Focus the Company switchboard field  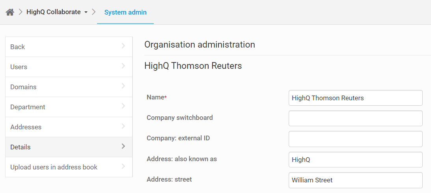[x=355, y=118]
